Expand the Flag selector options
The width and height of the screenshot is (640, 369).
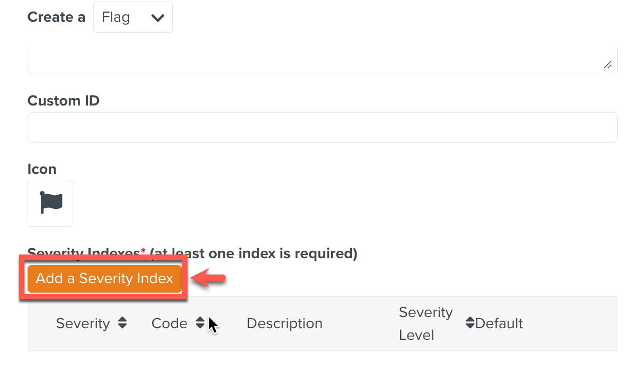[132, 17]
